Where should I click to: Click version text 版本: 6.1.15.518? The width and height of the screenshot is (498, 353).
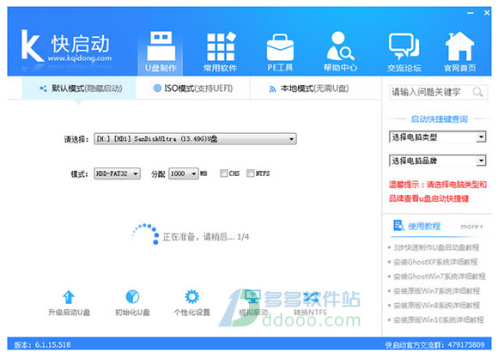42,344
